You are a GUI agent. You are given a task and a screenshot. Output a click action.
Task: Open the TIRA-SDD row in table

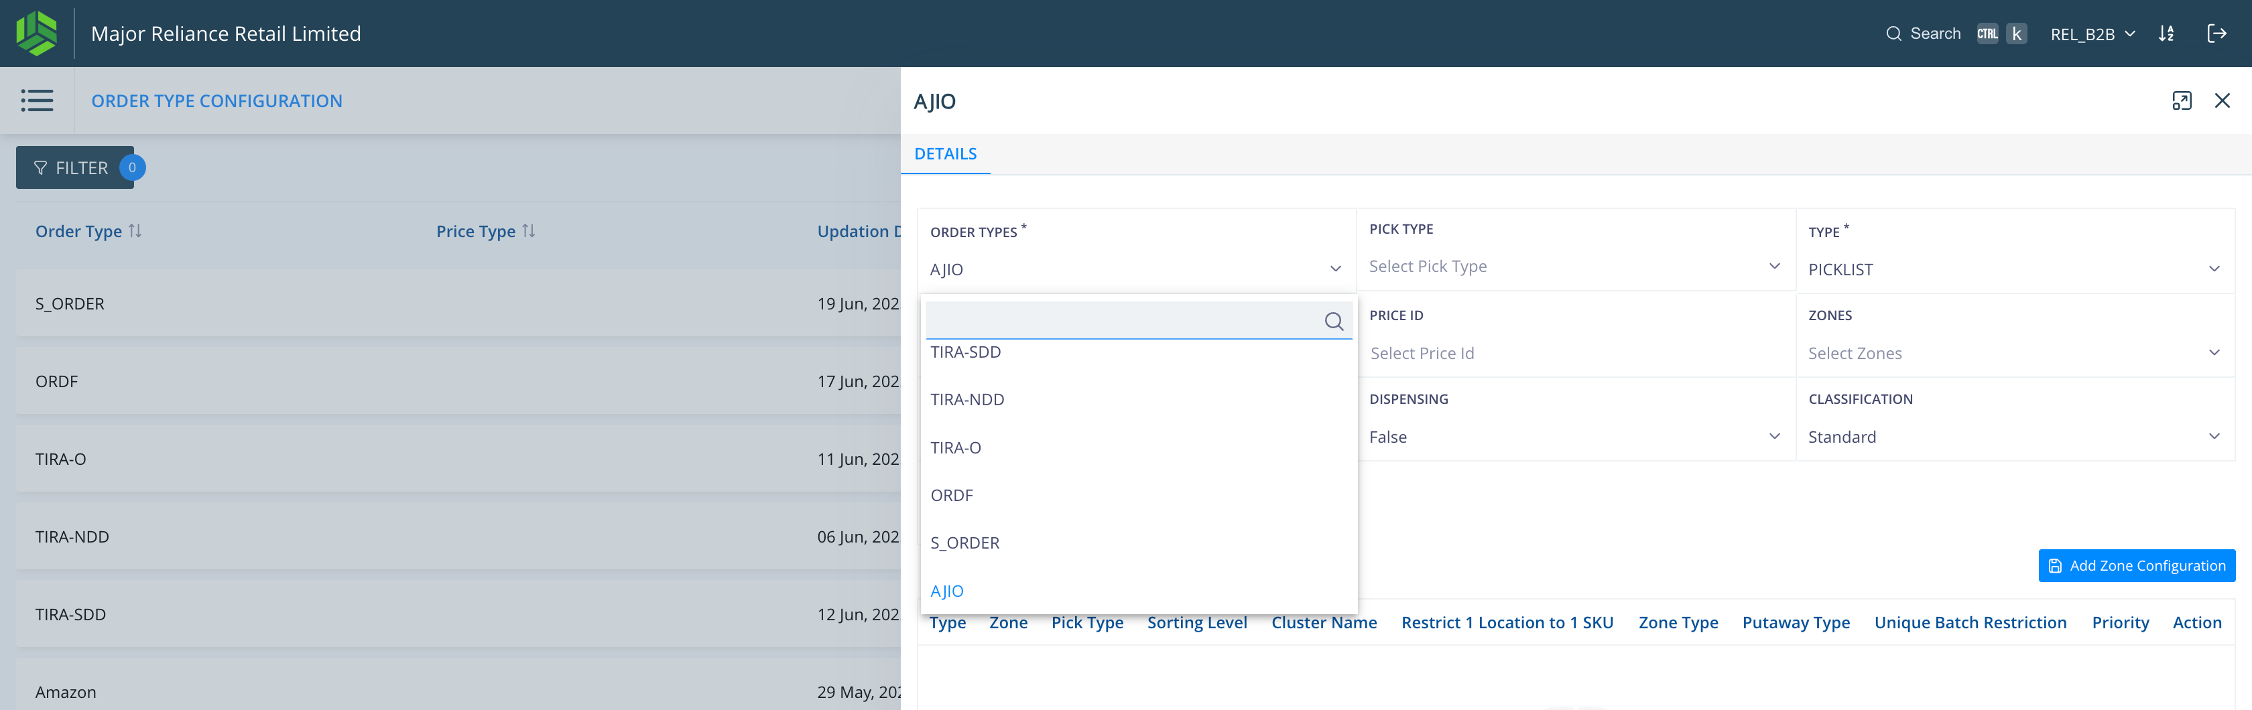coord(458,615)
